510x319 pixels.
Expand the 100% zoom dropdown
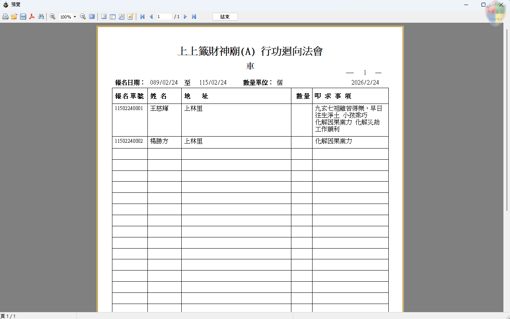click(x=75, y=17)
